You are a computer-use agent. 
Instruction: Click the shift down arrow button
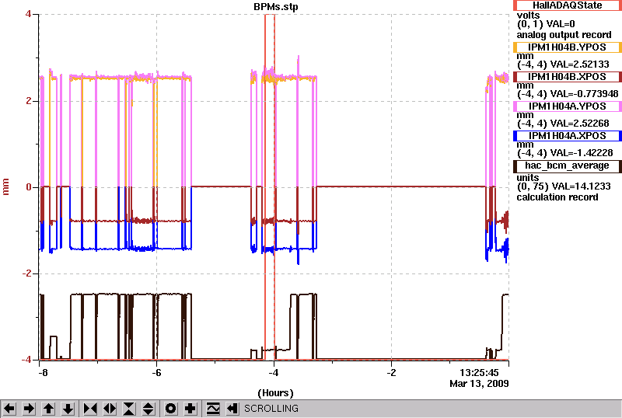(68, 409)
